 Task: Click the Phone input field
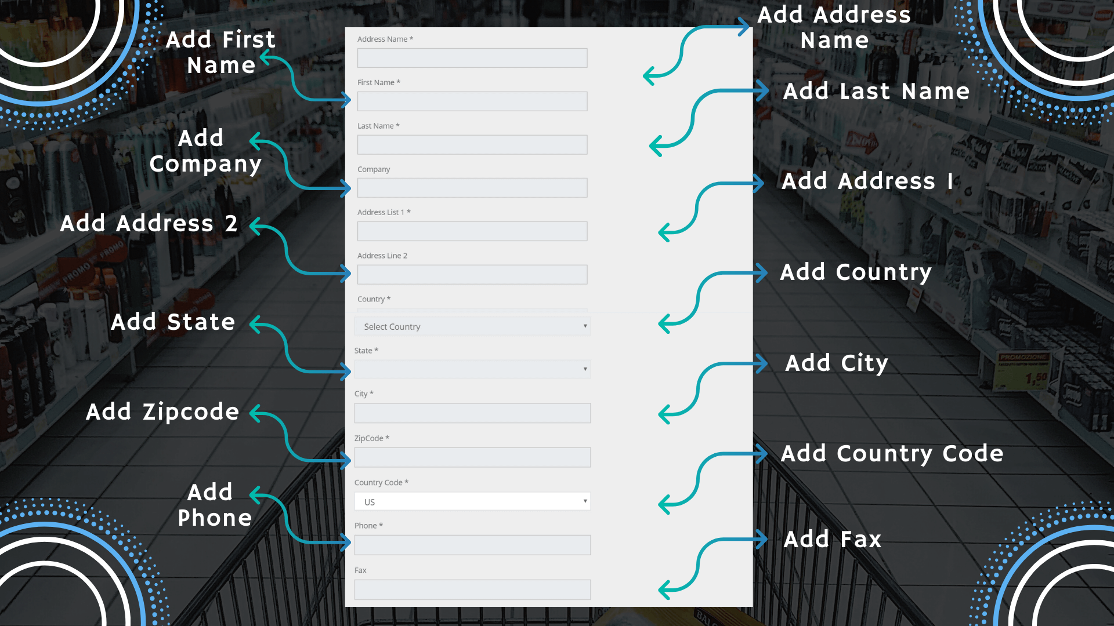(472, 545)
